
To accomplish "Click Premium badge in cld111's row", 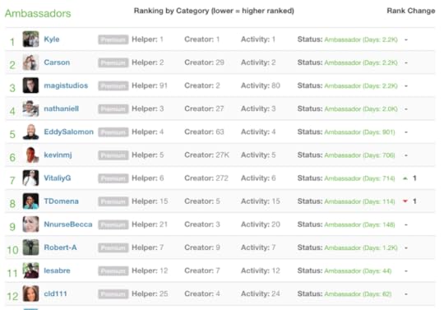I will pyautogui.click(x=113, y=294).
